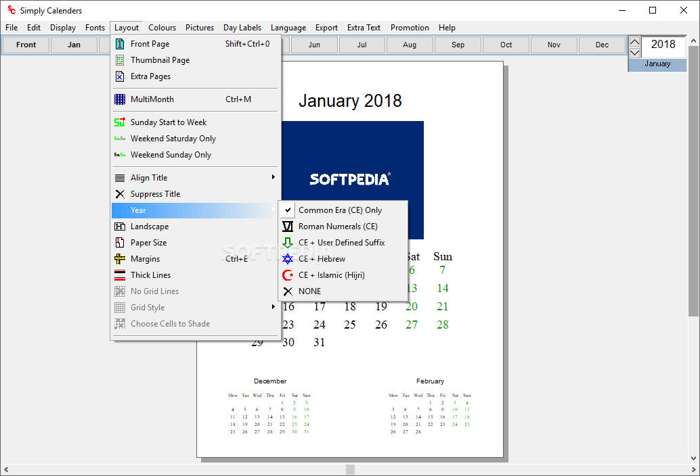
Task: Click the Star of David Hebrew icon
Action: 288,259
